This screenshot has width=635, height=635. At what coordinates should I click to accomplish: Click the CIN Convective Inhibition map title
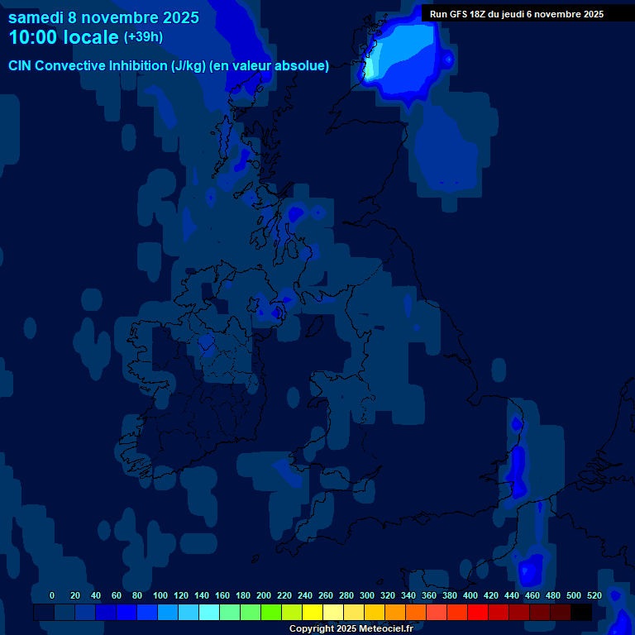[169, 66]
